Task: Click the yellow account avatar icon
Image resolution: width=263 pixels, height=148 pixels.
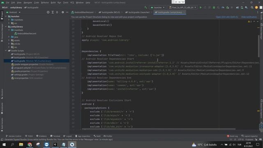Action: (256, 7)
